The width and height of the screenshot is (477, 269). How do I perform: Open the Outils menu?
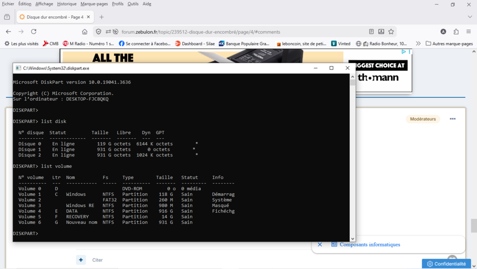(x=133, y=4)
